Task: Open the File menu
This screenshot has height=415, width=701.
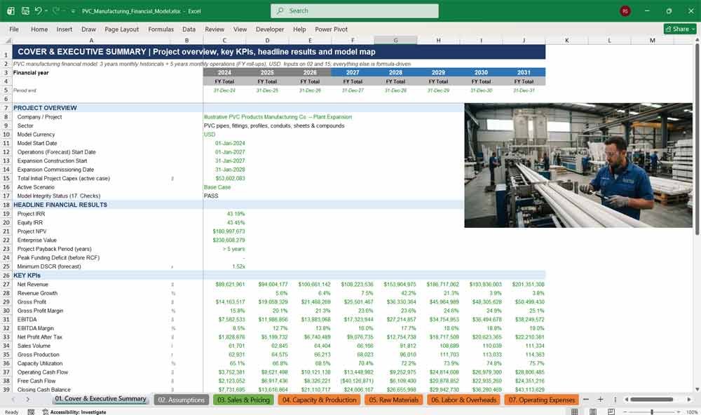Action: pos(14,29)
